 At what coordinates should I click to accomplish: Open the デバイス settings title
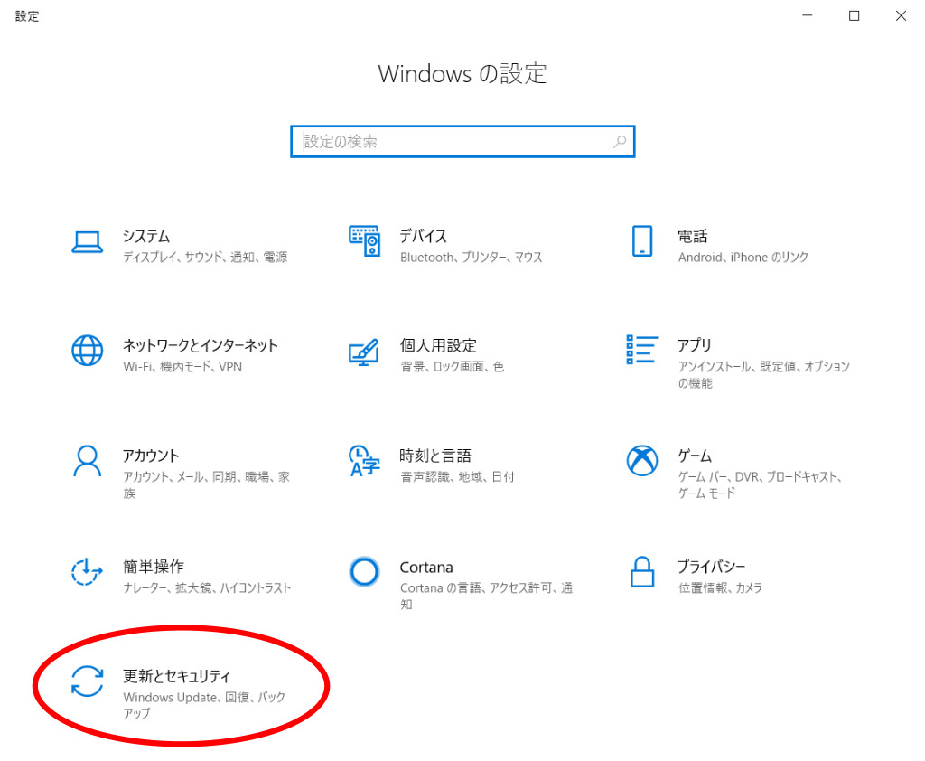point(424,236)
